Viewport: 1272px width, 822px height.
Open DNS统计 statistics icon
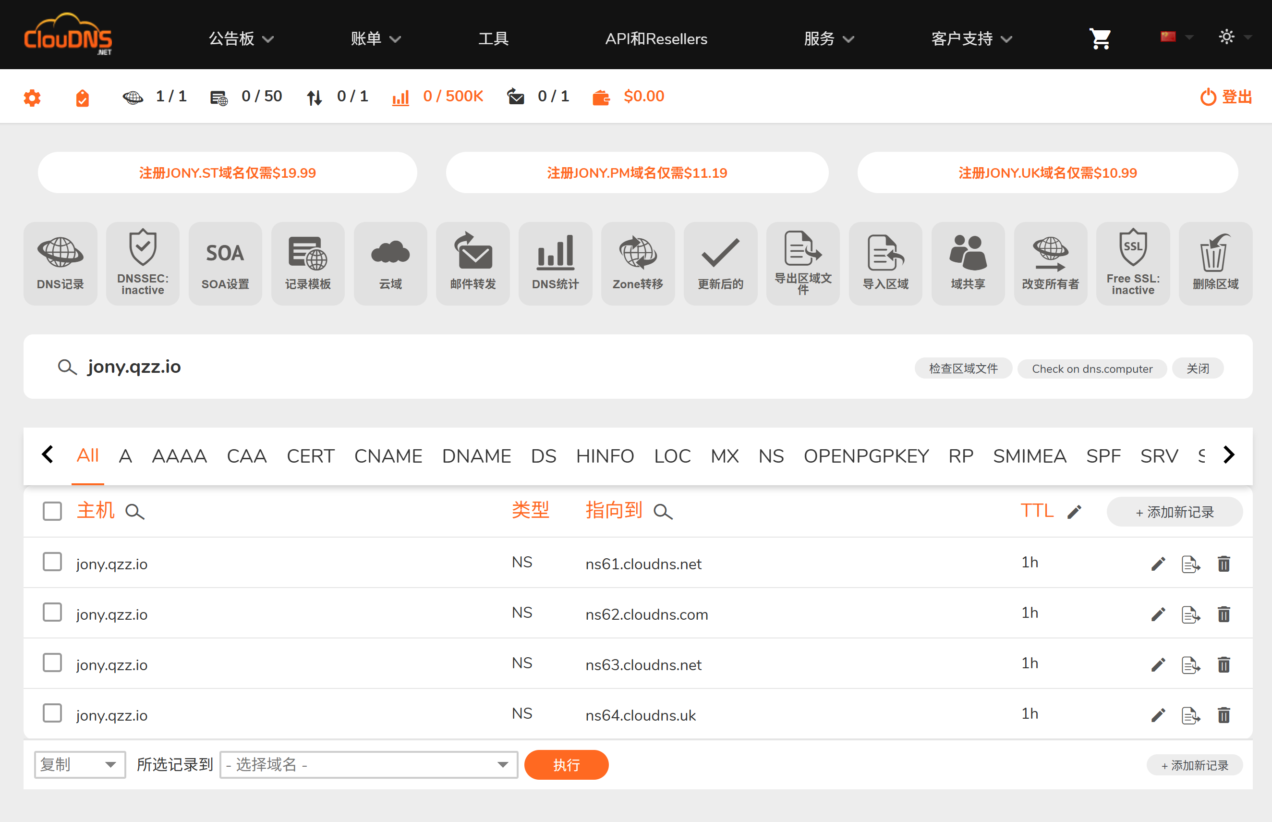coord(555,263)
